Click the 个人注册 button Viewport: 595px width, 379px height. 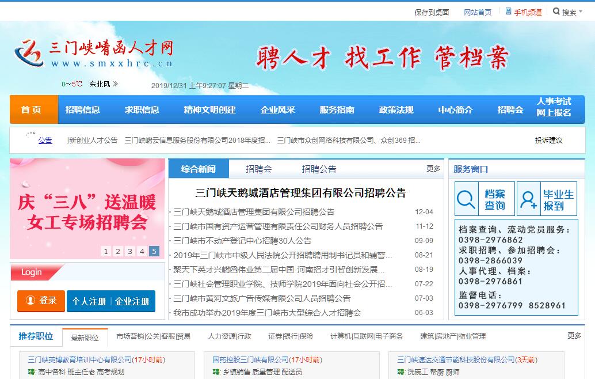[89, 301]
